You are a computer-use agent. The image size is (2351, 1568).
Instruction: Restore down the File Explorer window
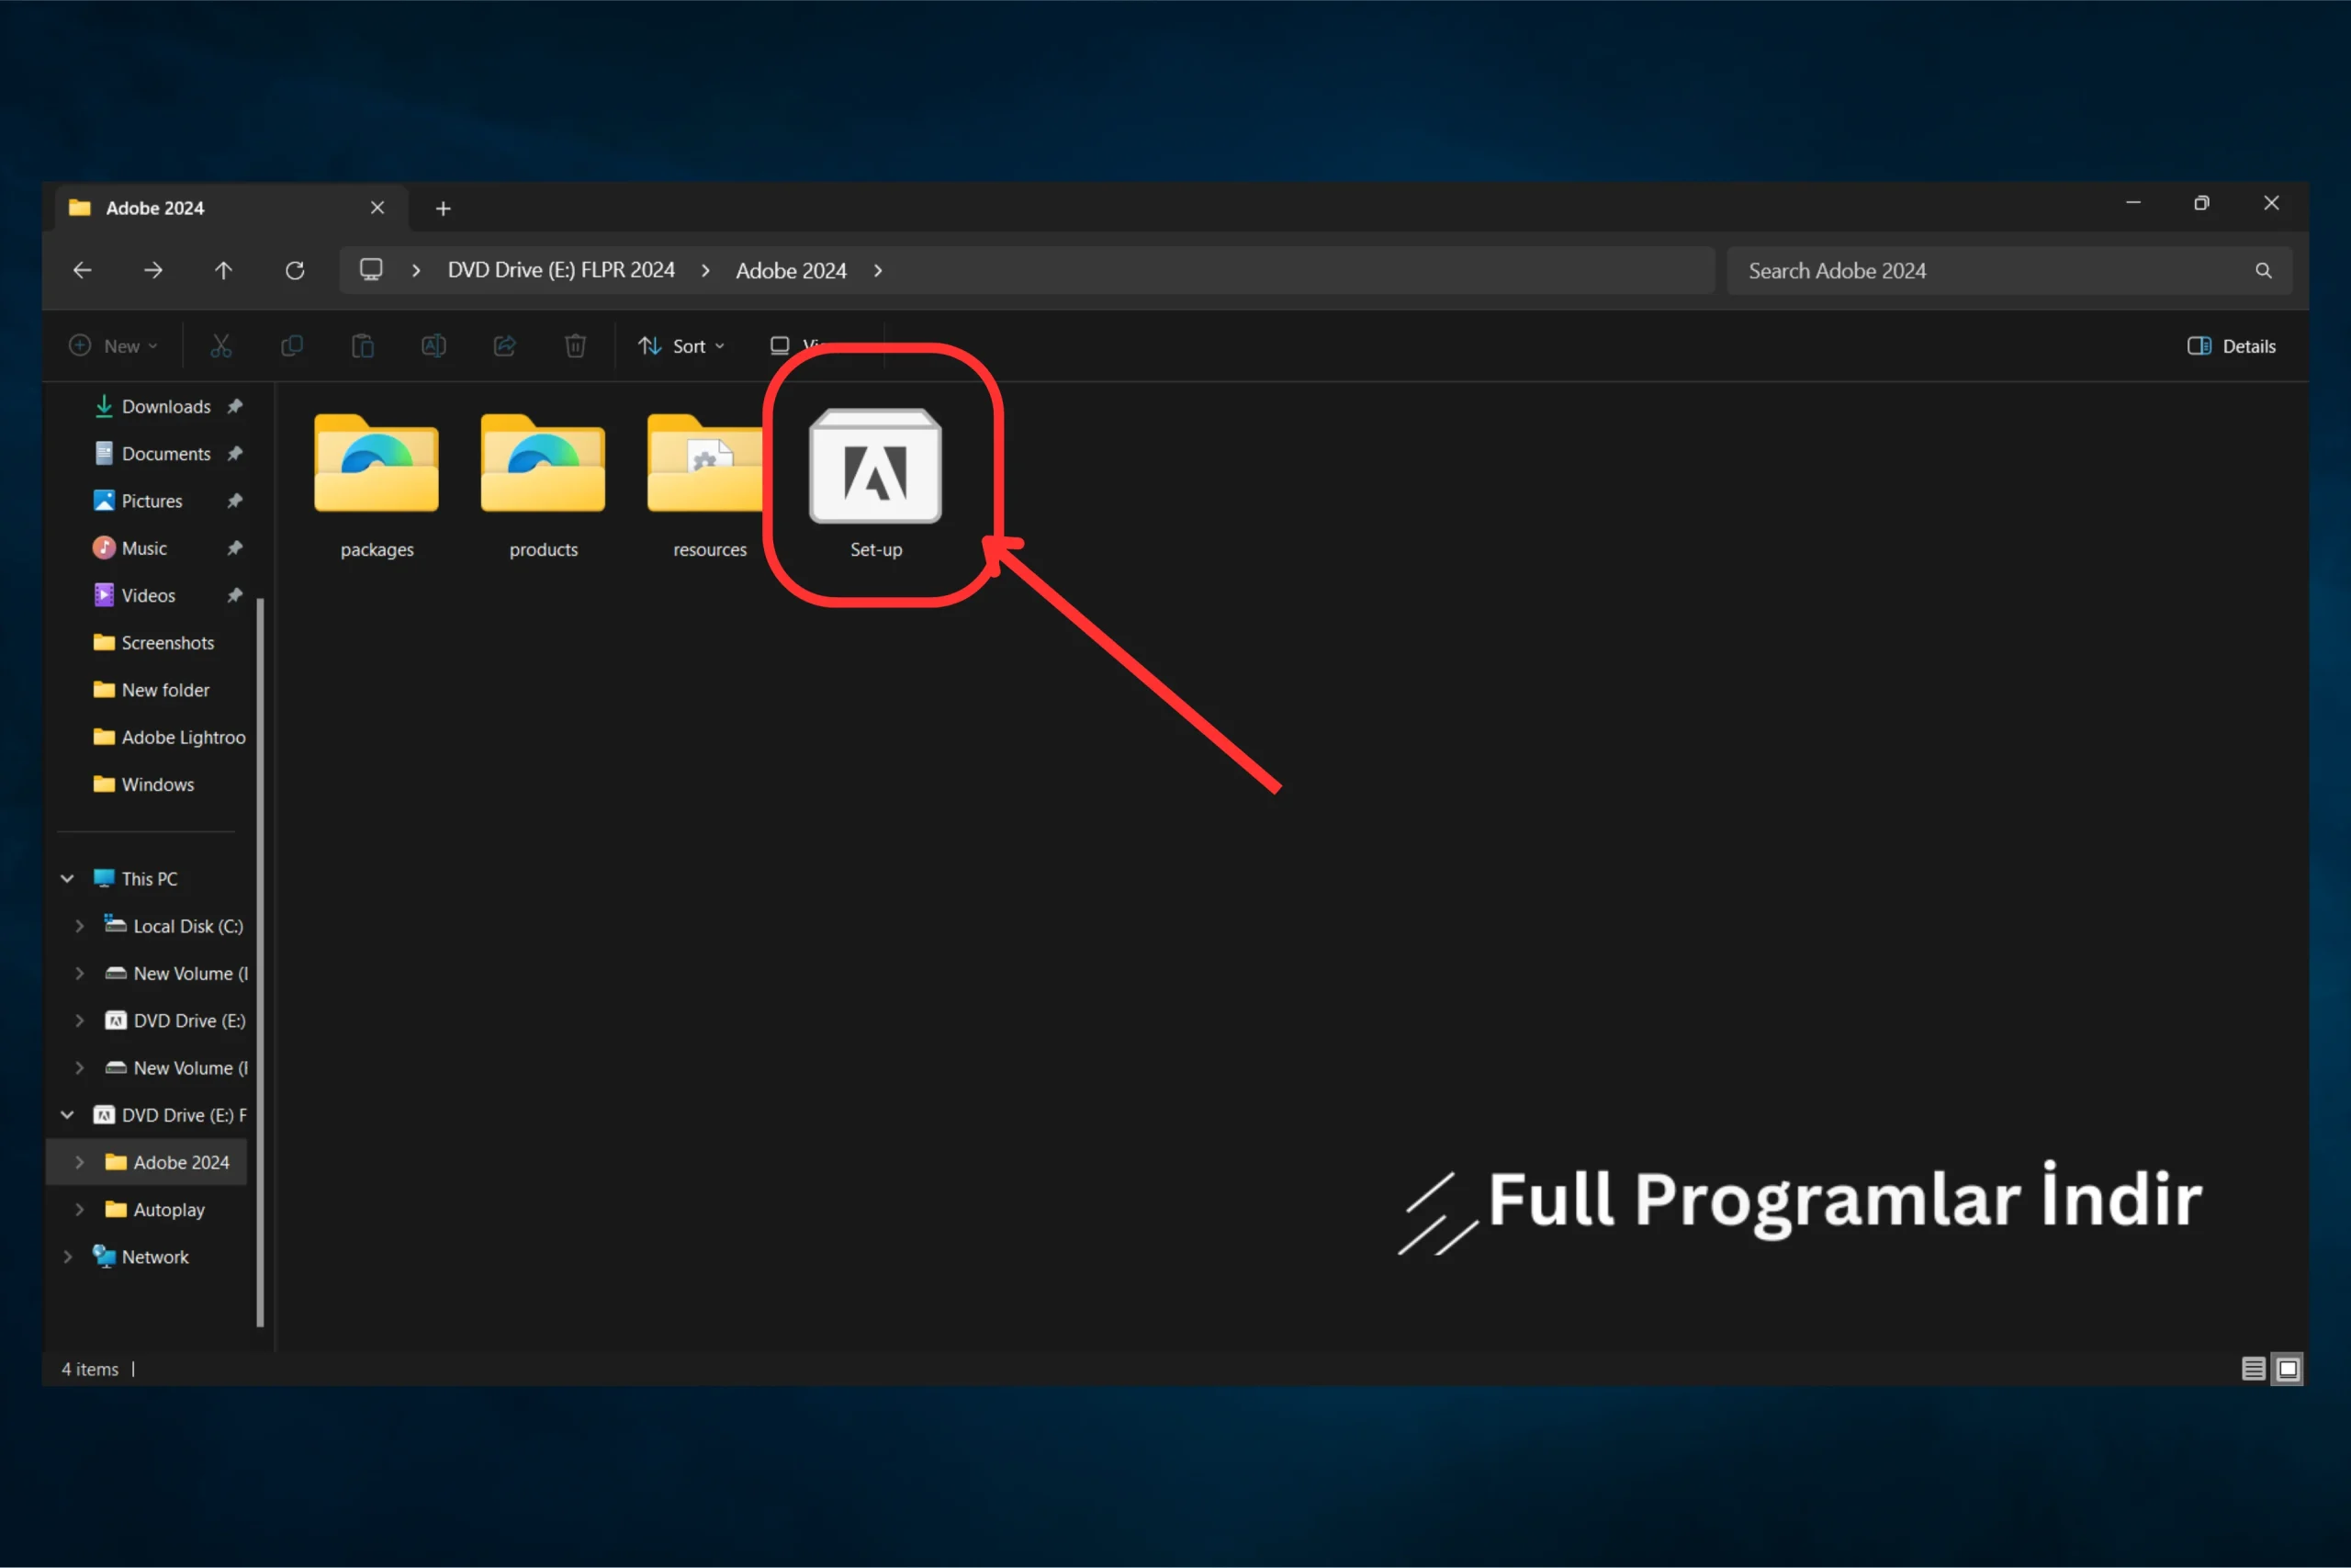coord(2202,203)
